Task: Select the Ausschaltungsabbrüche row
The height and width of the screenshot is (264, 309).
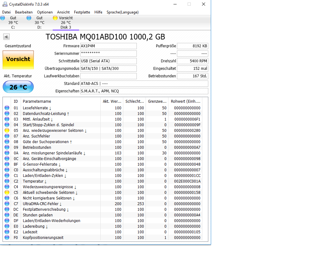Action: click(103, 170)
